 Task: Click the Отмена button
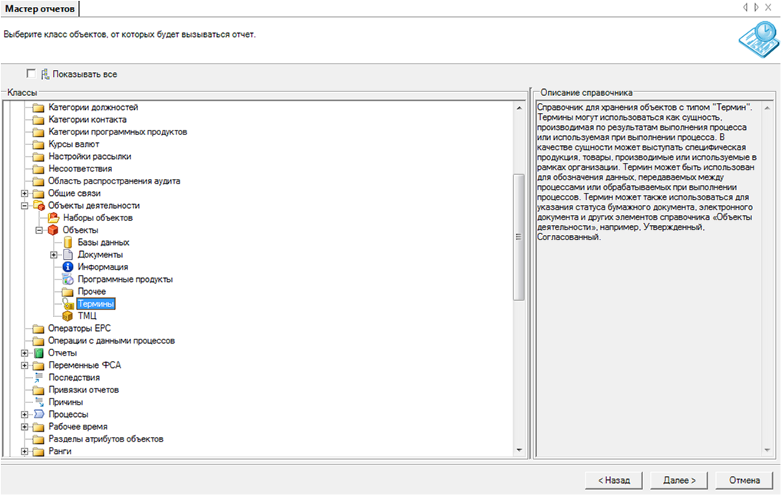click(x=744, y=480)
